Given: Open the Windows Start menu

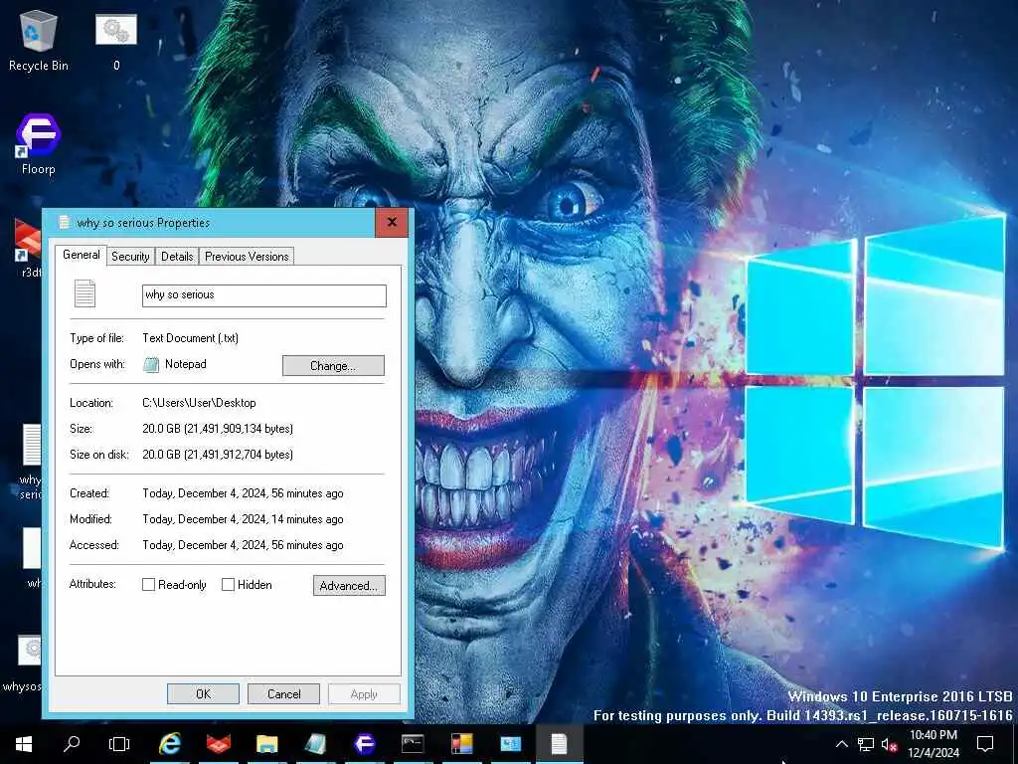Looking at the screenshot, I should pyautogui.click(x=24, y=744).
